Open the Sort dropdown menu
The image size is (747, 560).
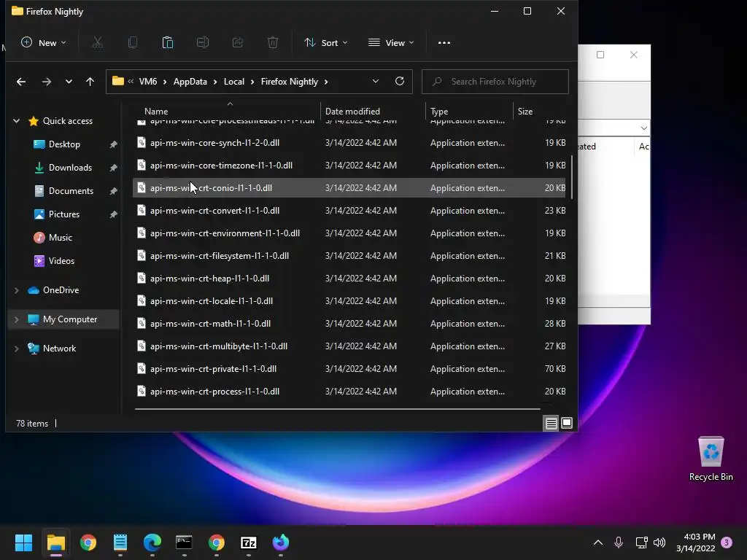[x=326, y=43]
